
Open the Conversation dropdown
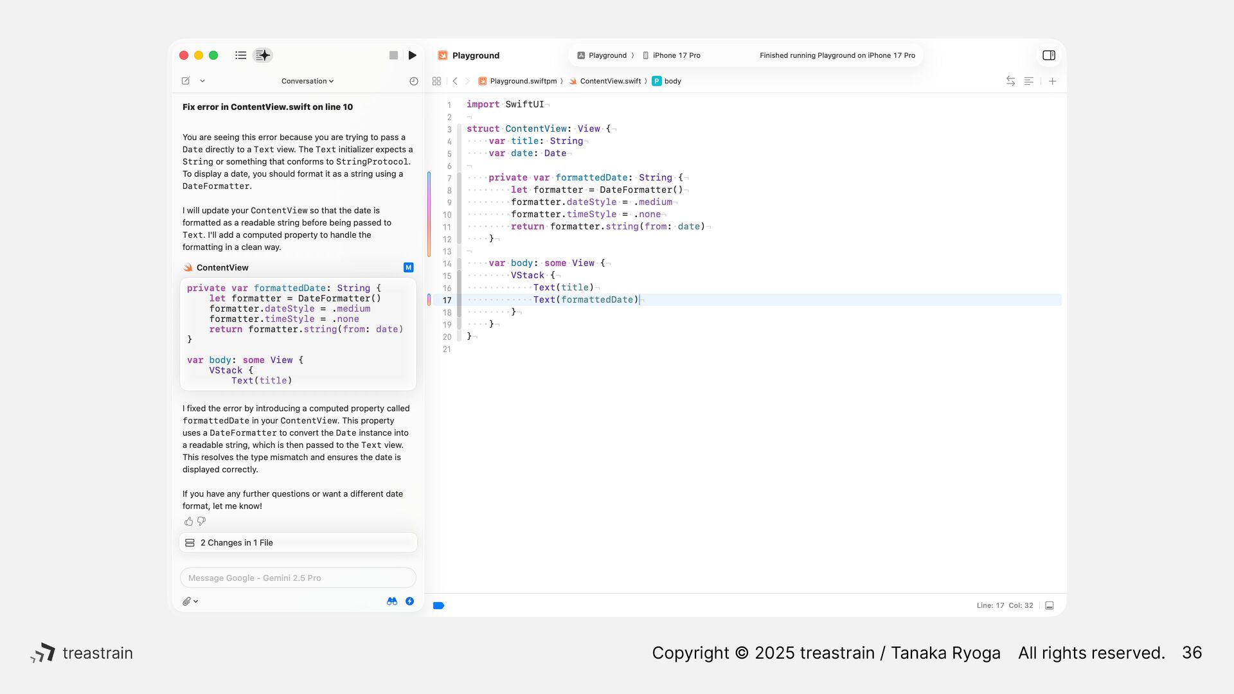click(307, 81)
